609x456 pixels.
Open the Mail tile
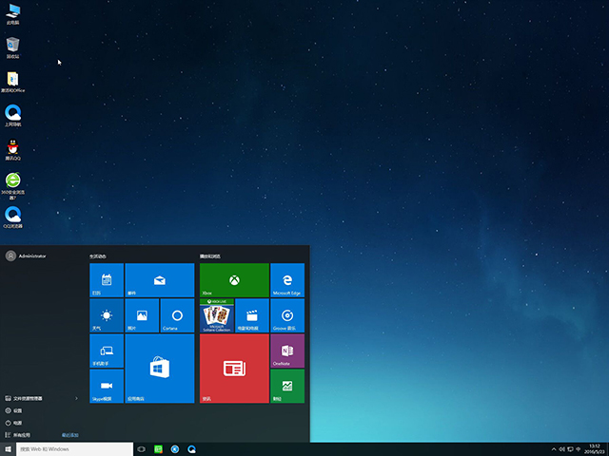click(159, 280)
